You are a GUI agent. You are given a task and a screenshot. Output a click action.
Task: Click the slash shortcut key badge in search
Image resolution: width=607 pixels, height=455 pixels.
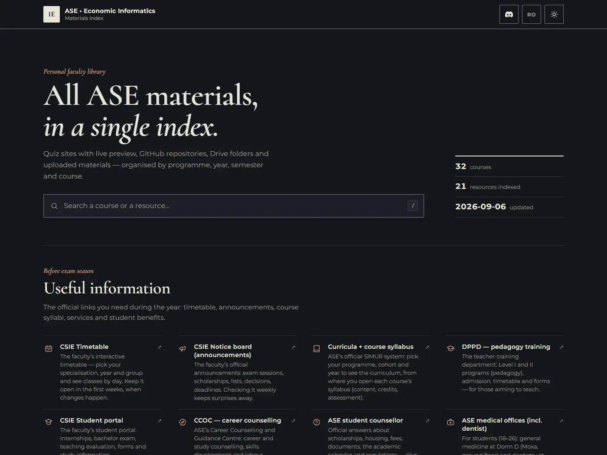coord(413,206)
